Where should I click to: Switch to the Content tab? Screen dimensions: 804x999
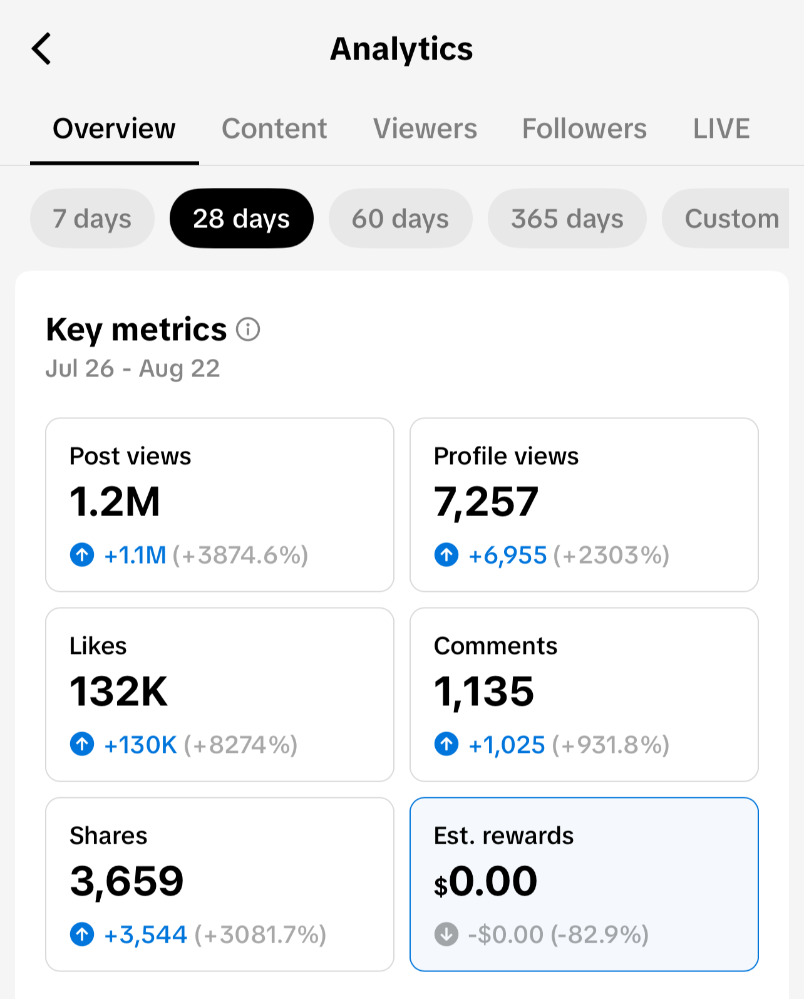[274, 128]
